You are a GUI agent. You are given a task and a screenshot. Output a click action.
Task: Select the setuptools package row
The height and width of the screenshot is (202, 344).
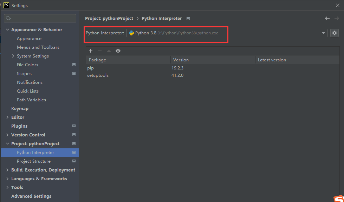pos(213,75)
